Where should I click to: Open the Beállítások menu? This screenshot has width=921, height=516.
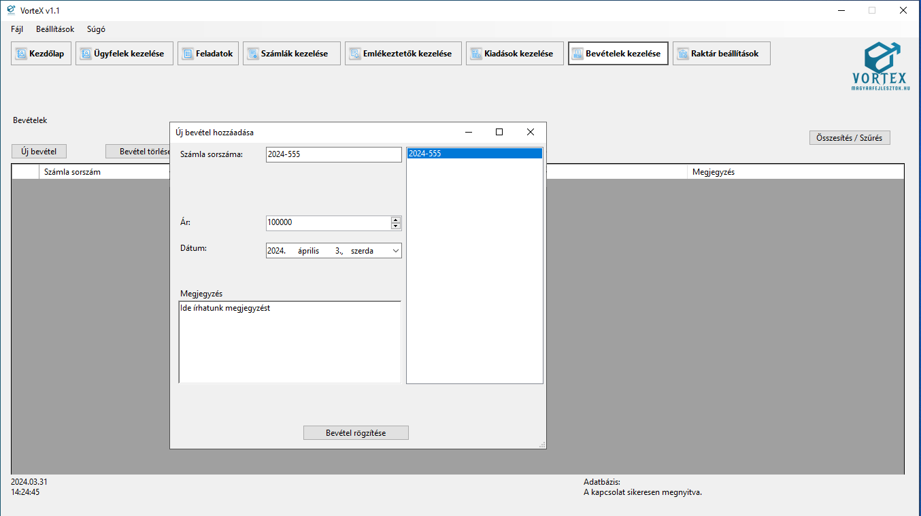55,29
